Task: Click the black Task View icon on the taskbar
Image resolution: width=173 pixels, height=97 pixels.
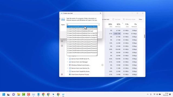Action: [x=8, y=94]
